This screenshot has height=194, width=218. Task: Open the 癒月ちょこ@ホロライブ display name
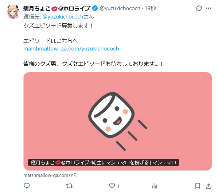tap(57, 8)
